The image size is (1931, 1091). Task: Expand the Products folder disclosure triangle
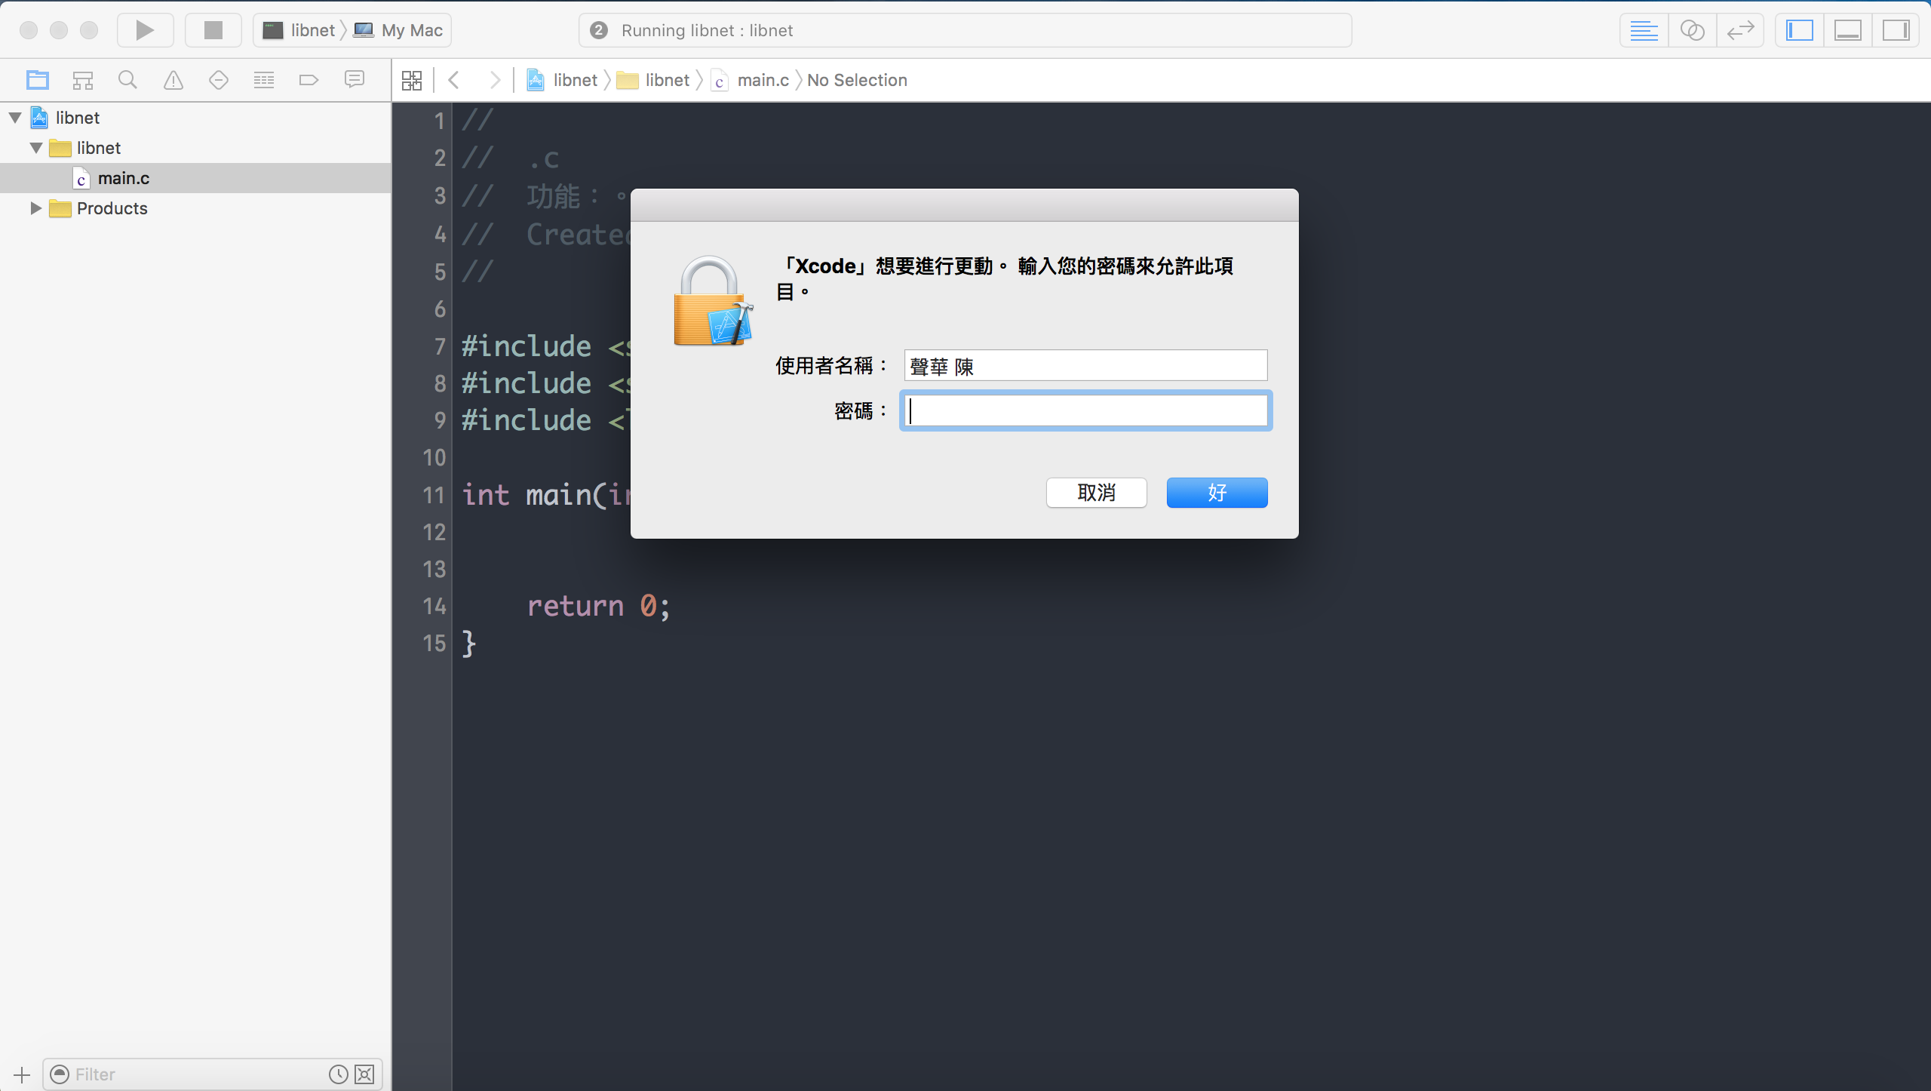[35, 208]
